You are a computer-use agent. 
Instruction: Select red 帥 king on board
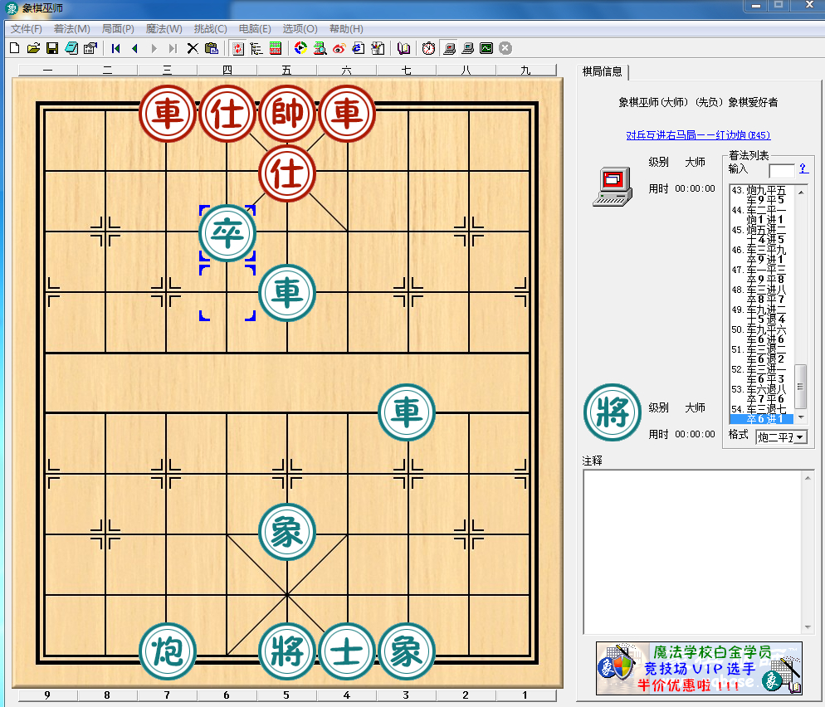click(x=287, y=113)
